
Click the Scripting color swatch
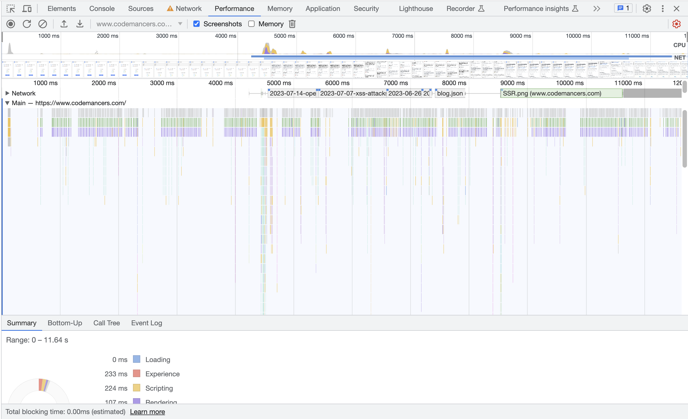[x=137, y=388]
